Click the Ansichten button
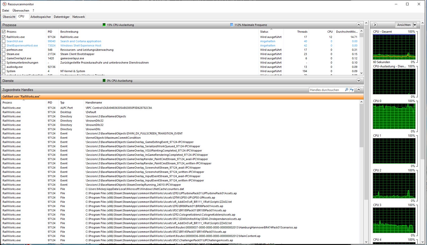The width and height of the screenshot is (427, 245). (x=404, y=25)
